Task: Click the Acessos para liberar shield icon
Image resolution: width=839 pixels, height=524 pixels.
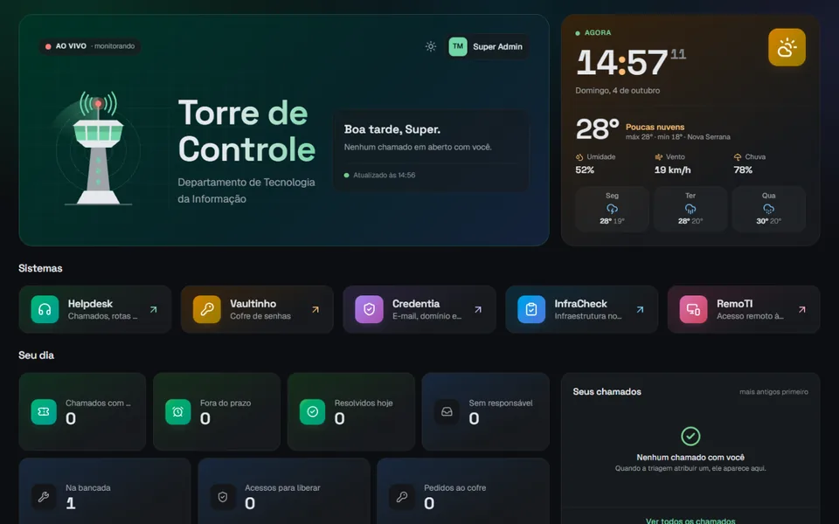Action: tap(223, 497)
